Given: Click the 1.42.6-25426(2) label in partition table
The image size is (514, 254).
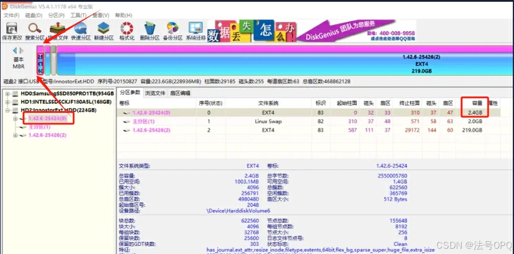Looking at the screenshot, I should (151, 130).
